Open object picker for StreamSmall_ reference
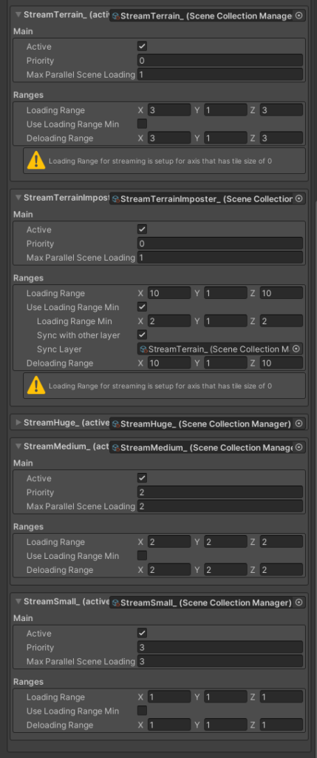 point(299,603)
